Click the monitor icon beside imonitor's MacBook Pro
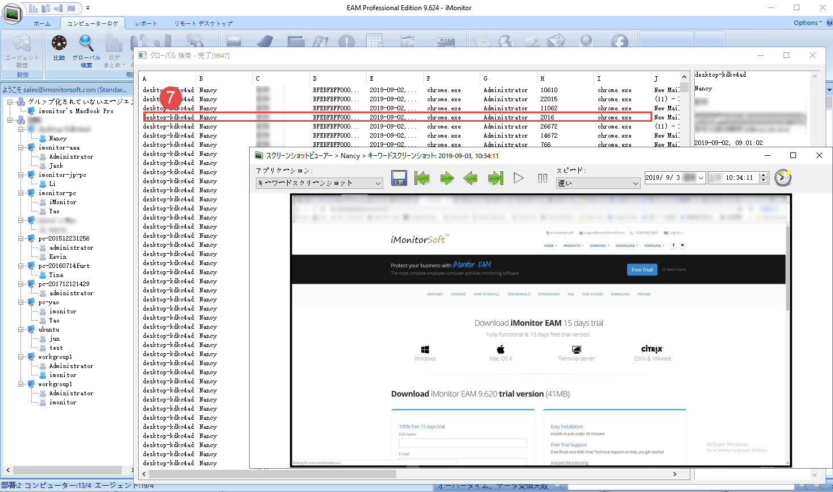The width and height of the screenshot is (833, 492). click(x=32, y=111)
